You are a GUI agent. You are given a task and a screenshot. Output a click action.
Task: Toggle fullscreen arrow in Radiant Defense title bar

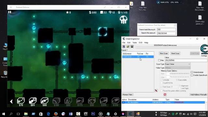tap(105, 7)
